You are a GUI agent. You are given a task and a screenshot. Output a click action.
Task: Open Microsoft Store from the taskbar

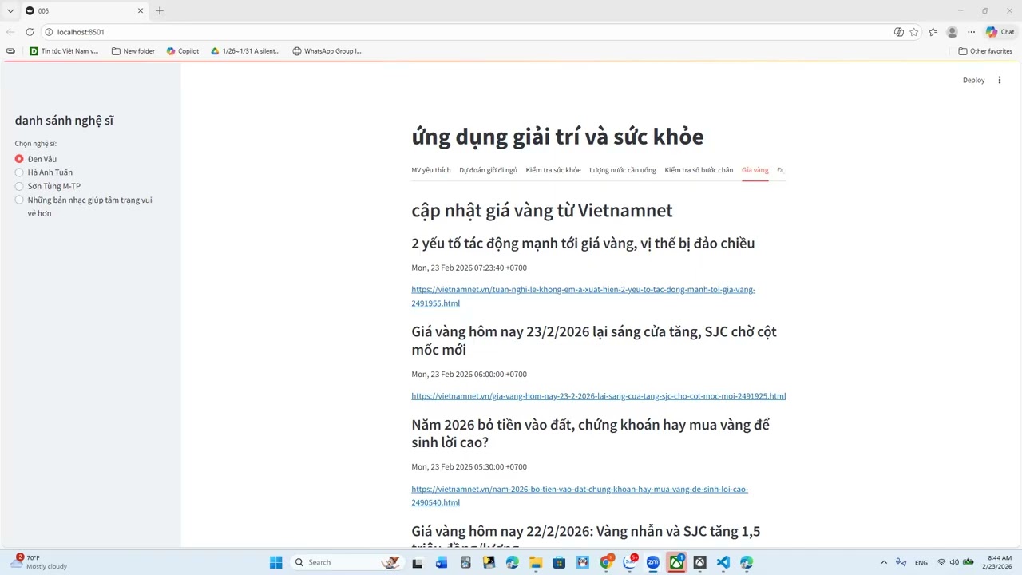(x=559, y=562)
